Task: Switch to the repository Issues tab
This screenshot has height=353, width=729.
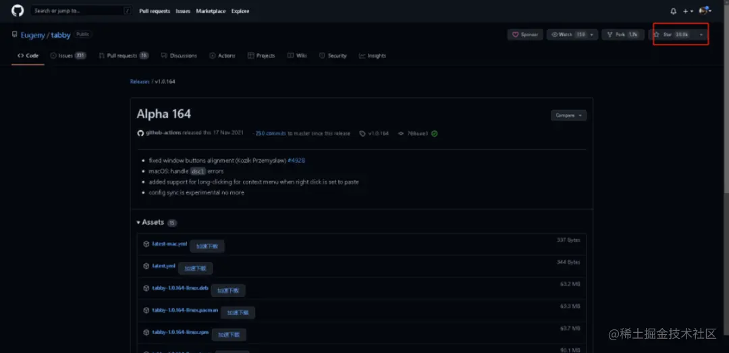Action: [x=68, y=56]
